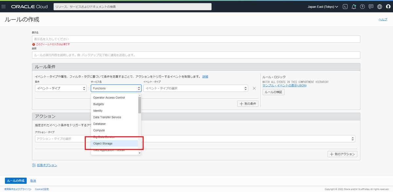Screen dimensions: 393x192
Task: Remove the condition with X icon
Action: click(254, 88)
